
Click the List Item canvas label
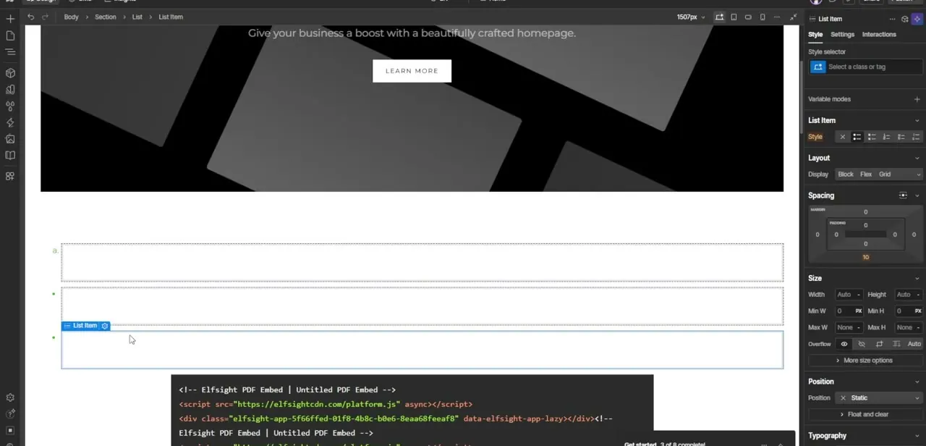point(85,326)
